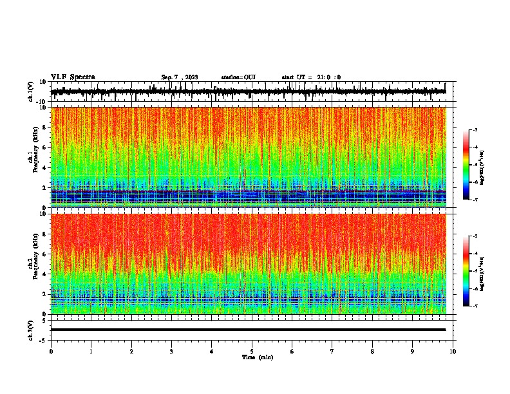
Task: Click the time axis tick label "1"
Action: tap(91, 352)
